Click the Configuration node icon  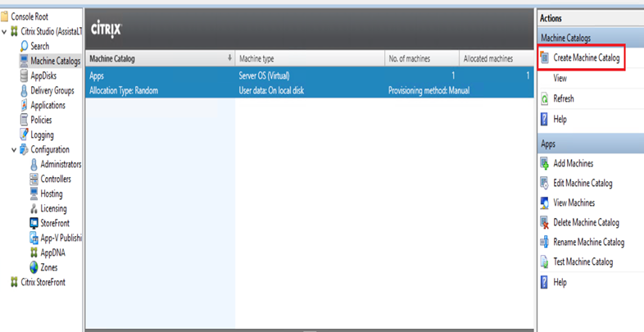[x=25, y=149]
